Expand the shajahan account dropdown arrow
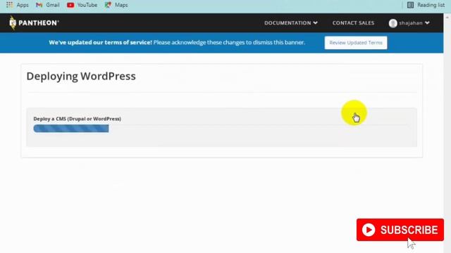 [427, 23]
